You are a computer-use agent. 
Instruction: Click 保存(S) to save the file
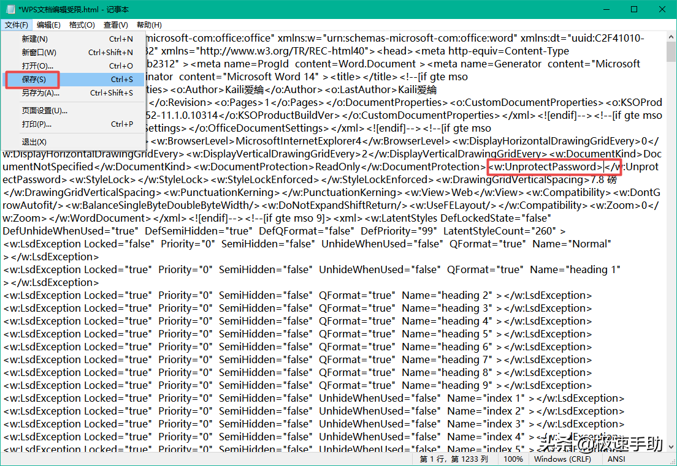(34, 80)
